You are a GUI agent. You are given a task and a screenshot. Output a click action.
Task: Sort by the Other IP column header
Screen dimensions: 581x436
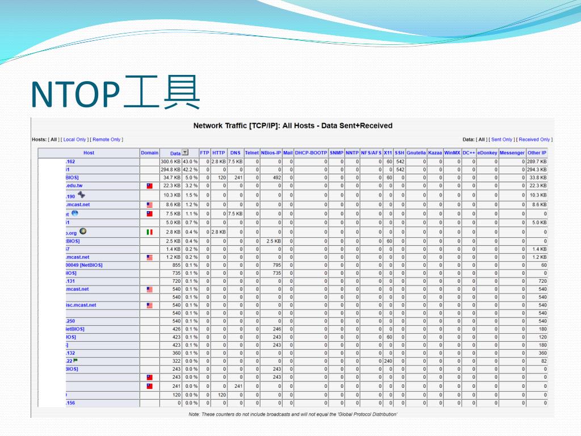coord(537,153)
